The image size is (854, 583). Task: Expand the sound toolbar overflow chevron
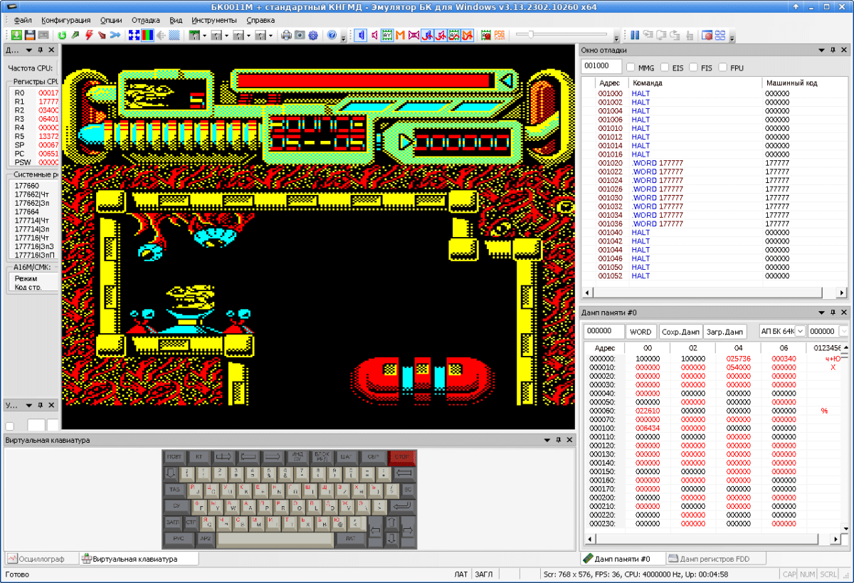616,36
